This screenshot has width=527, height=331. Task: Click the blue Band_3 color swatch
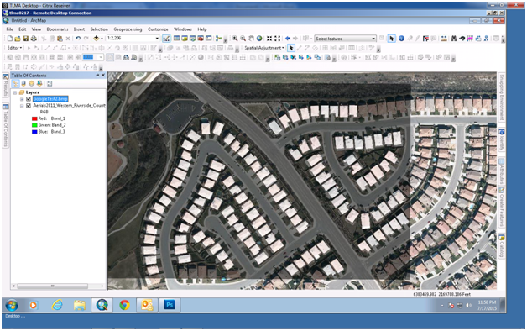coord(34,132)
